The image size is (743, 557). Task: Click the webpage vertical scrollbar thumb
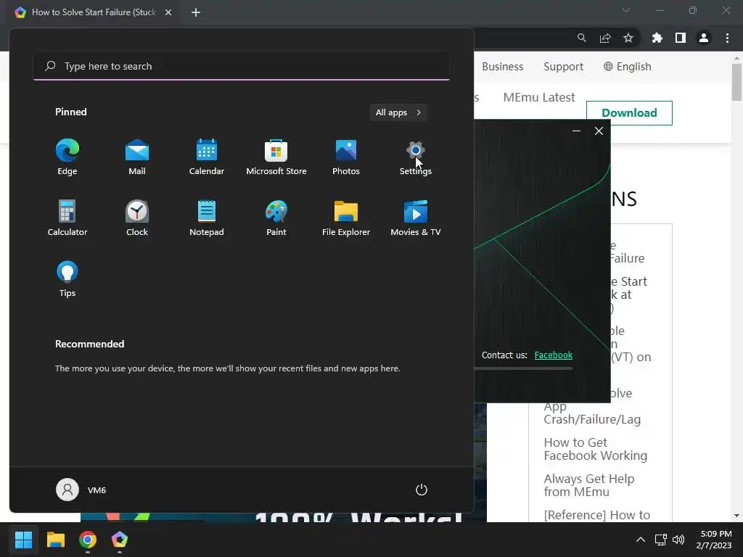(x=736, y=82)
